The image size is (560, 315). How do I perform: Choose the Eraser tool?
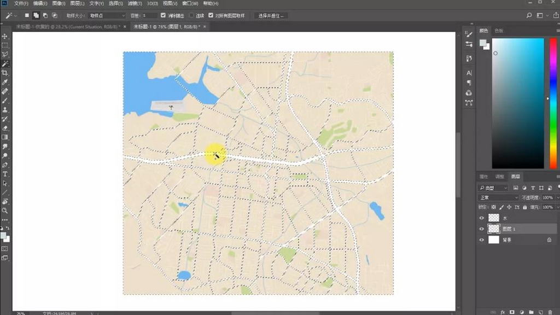coord(5,128)
